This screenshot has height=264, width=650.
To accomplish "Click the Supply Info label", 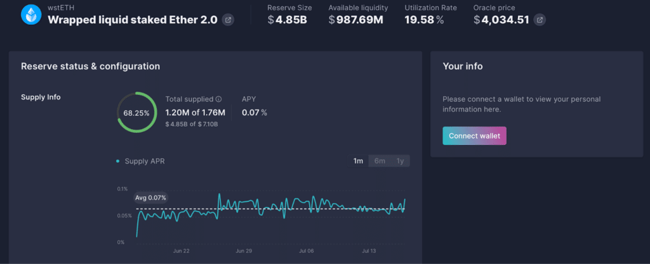I will click(x=41, y=97).
